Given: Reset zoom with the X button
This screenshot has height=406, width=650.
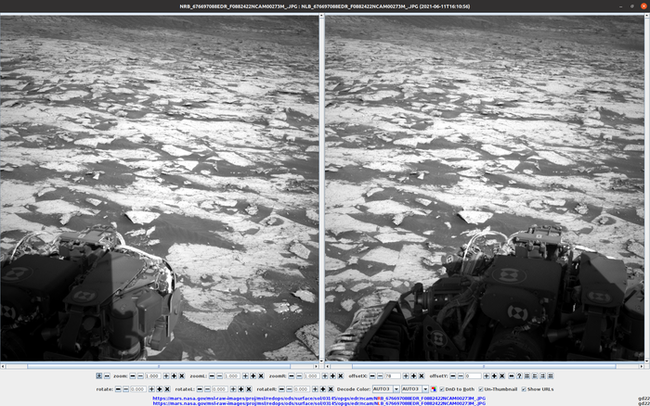Looking at the screenshot, I should click(x=182, y=376).
